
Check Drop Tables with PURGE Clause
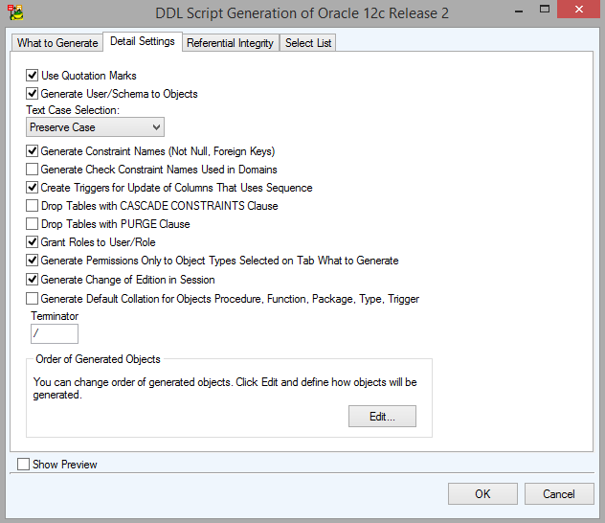tap(33, 224)
